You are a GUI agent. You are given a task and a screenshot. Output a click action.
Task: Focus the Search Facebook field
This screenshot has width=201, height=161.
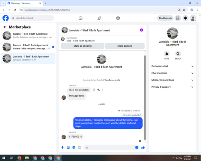(32, 18)
